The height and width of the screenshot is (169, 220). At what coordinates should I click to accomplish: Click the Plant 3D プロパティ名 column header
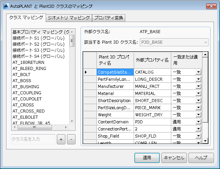(x=115, y=60)
